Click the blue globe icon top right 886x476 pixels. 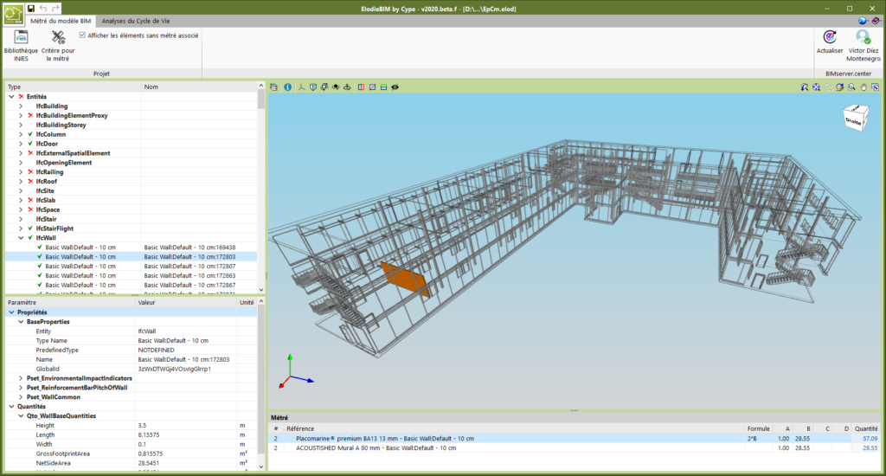click(863, 21)
